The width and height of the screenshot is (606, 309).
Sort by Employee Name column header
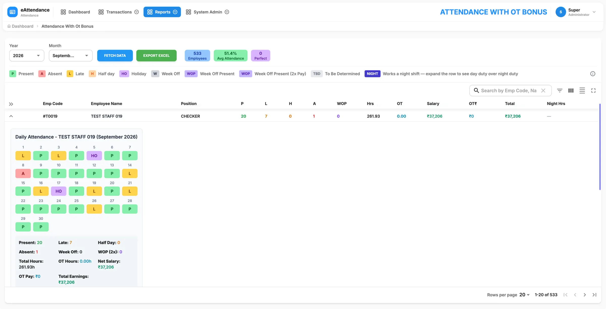(x=106, y=104)
